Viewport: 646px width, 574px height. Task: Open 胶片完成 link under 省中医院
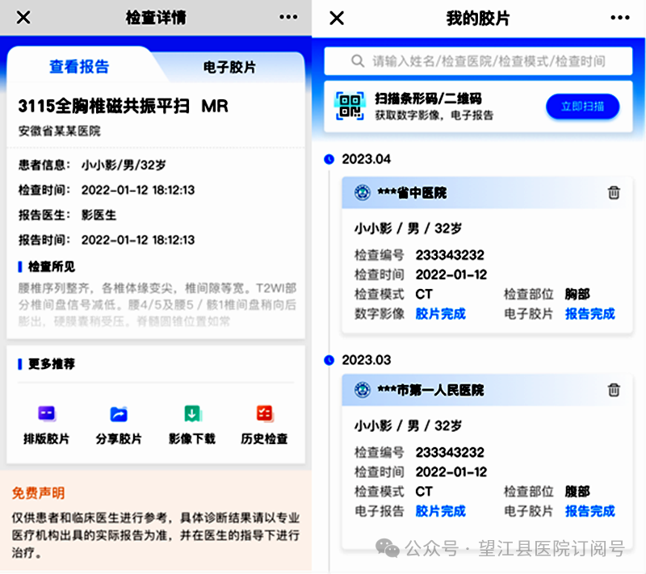[x=440, y=314]
